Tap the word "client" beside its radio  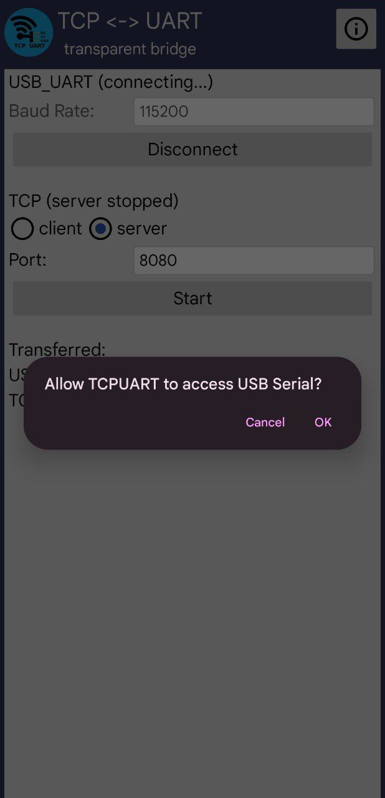(x=60, y=229)
